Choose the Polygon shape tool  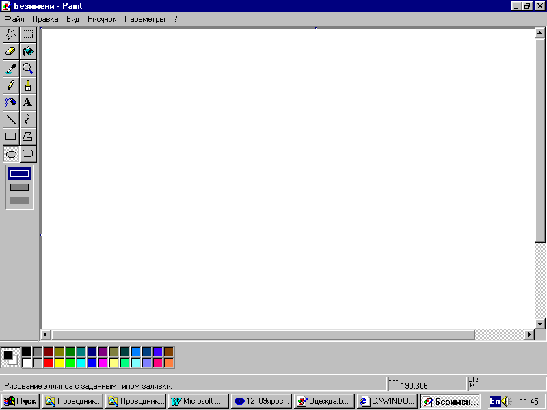(28, 137)
